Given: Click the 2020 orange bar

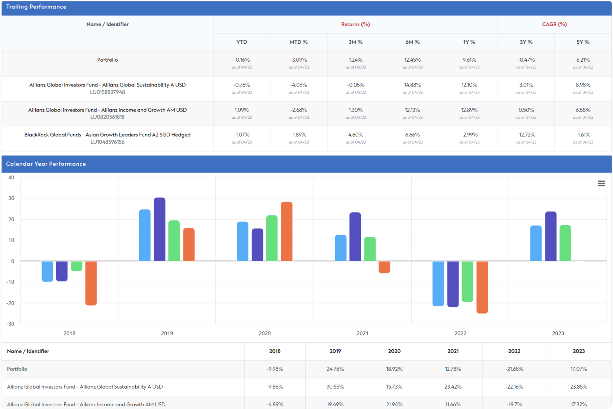Looking at the screenshot, I should (x=286, y=231).
